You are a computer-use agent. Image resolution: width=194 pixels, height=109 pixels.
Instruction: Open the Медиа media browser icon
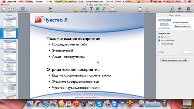pyautogui.click(x=104, y=8)
